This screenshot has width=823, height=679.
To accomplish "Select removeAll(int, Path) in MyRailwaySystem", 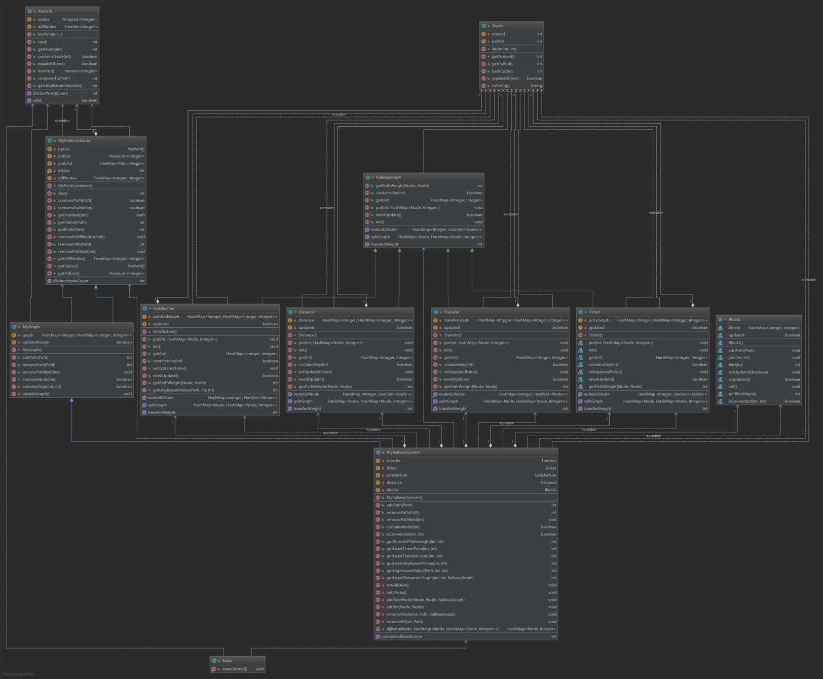I will (404, 622).
